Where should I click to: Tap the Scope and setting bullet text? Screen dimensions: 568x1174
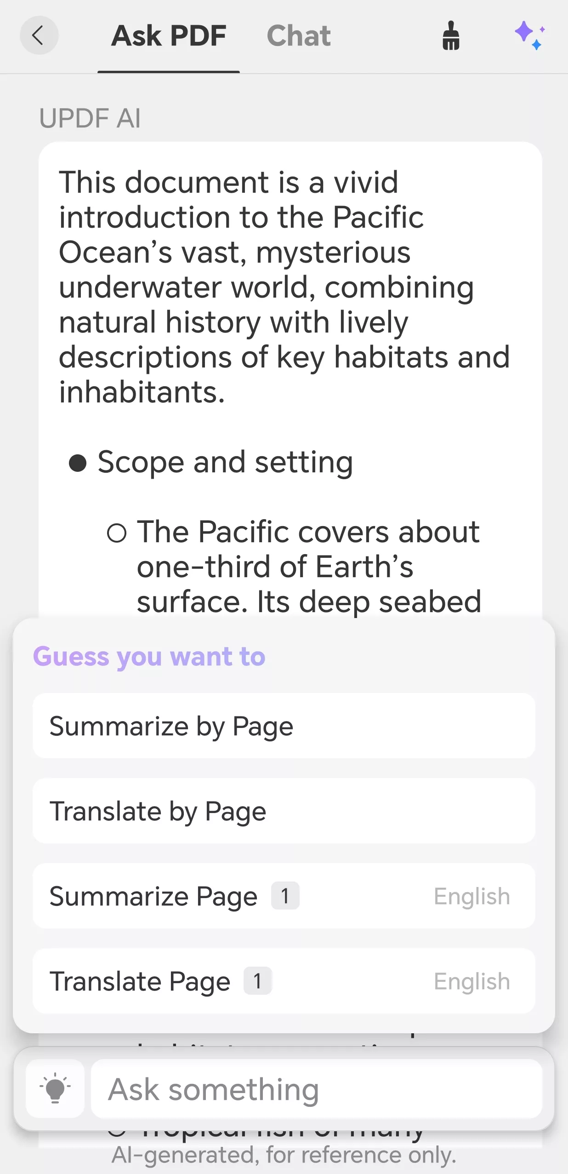225,462
